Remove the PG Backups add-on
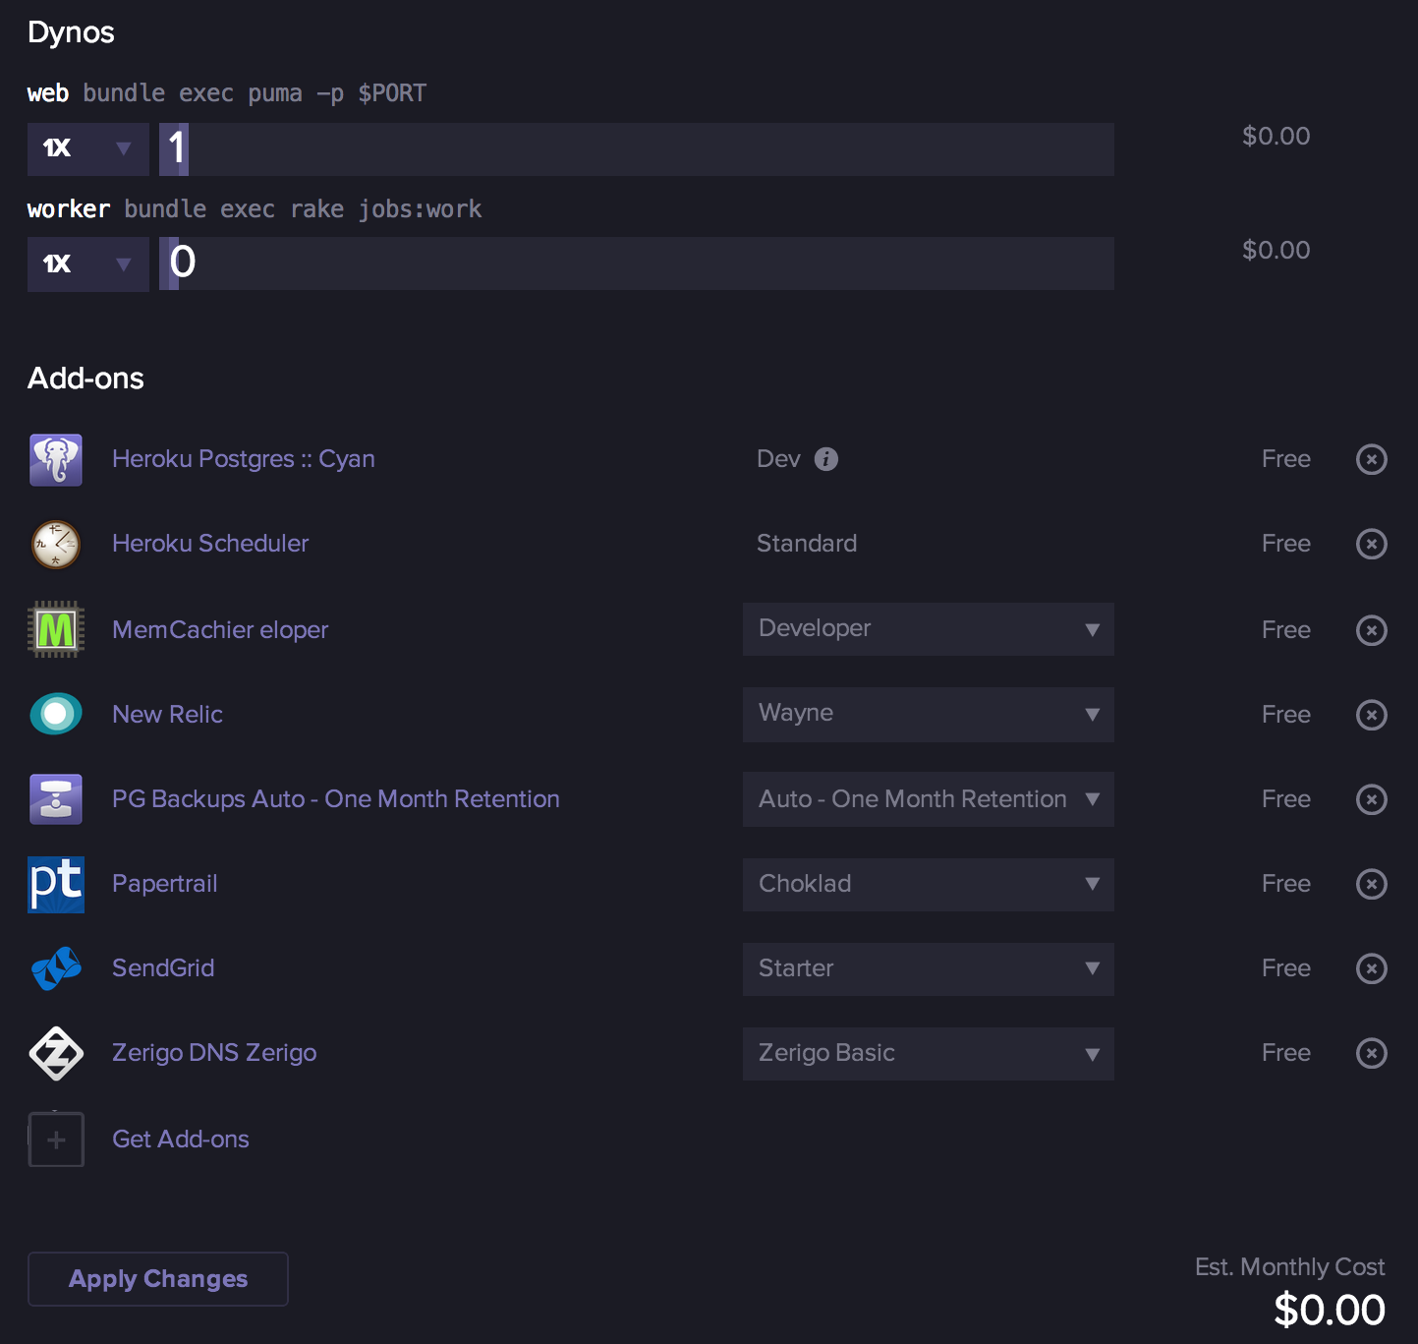This screenshot has height=1344, width=1418. point(1372,799)
